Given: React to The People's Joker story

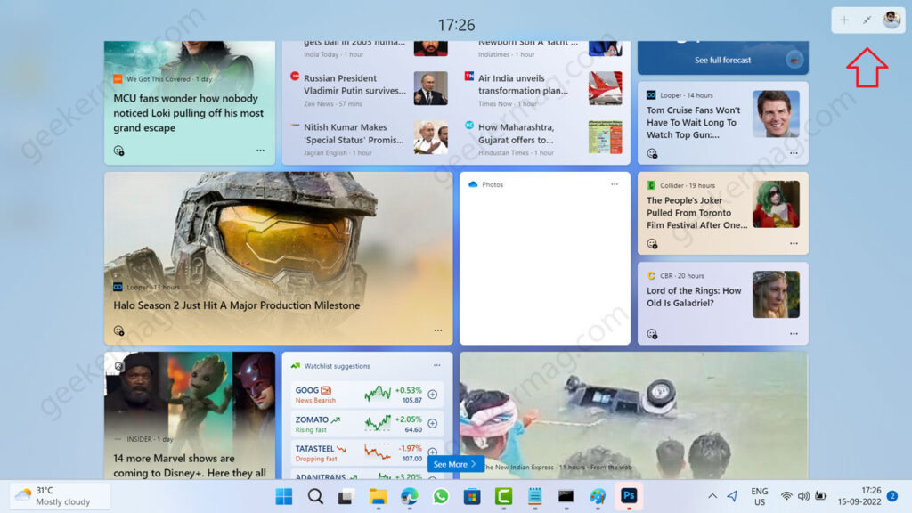Looking at the screenshot, I should click(x=652, y=244).
